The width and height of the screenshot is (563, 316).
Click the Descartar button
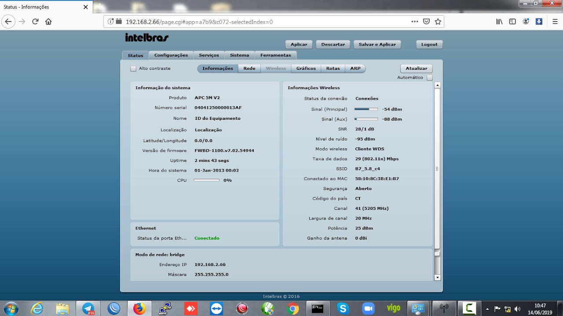click(333, 44)
